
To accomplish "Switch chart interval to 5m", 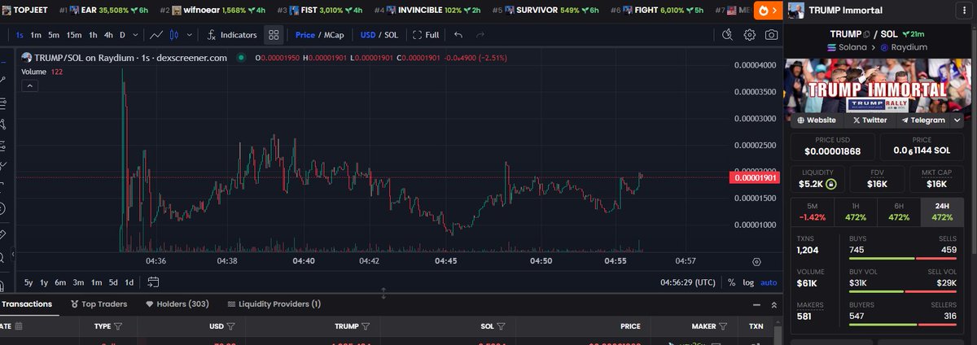I will [53, 35].
